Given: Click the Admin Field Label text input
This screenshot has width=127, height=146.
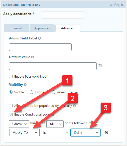Looking at the screenshot, I should pos(40,47).
